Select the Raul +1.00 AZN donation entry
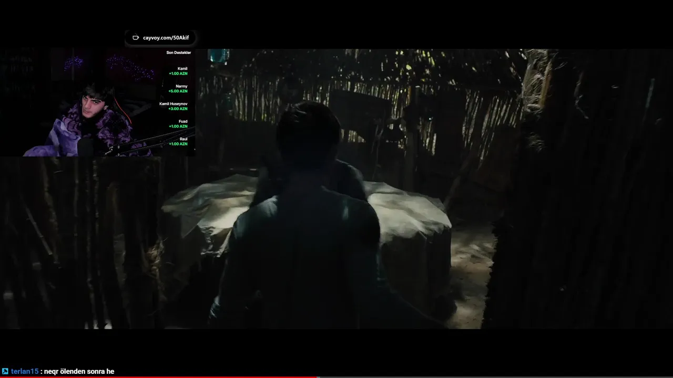This screenshot has width=673, height=378. click(x=178, y=141)
